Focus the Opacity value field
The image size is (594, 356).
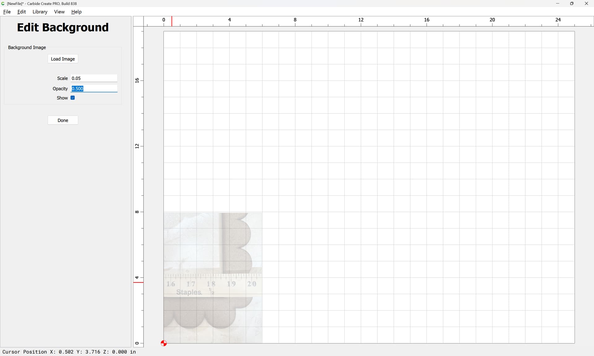pyautogui.click(x=94, y=88)
